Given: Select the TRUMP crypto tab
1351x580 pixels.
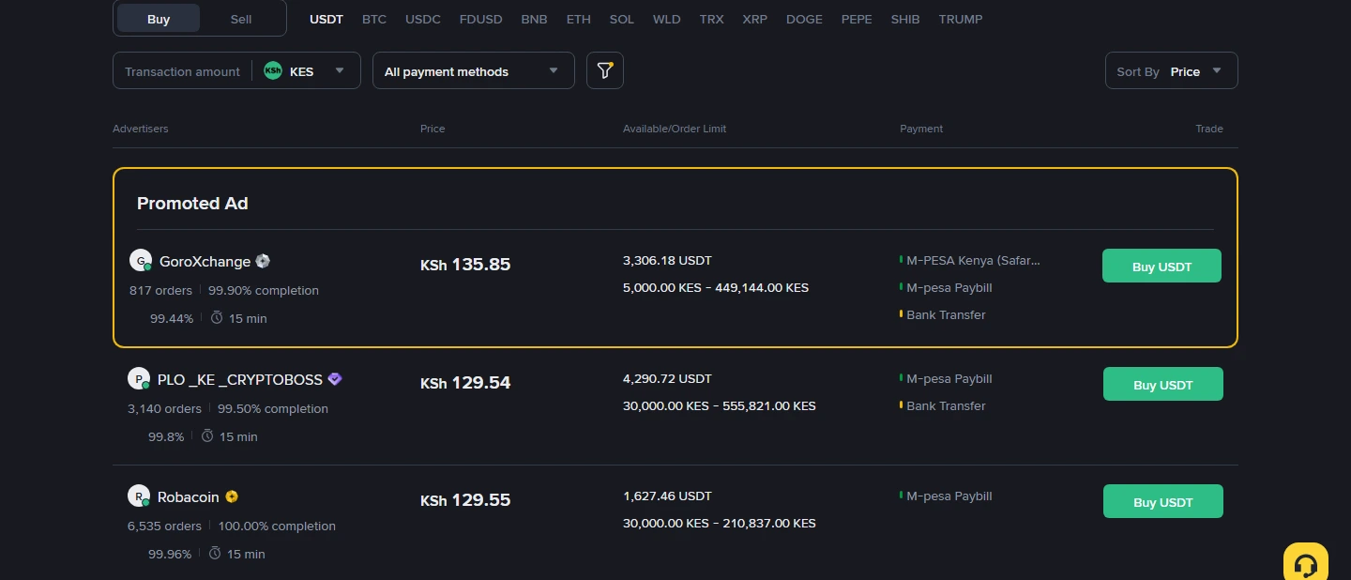Looking at the screenshot, I should (961, 19).
